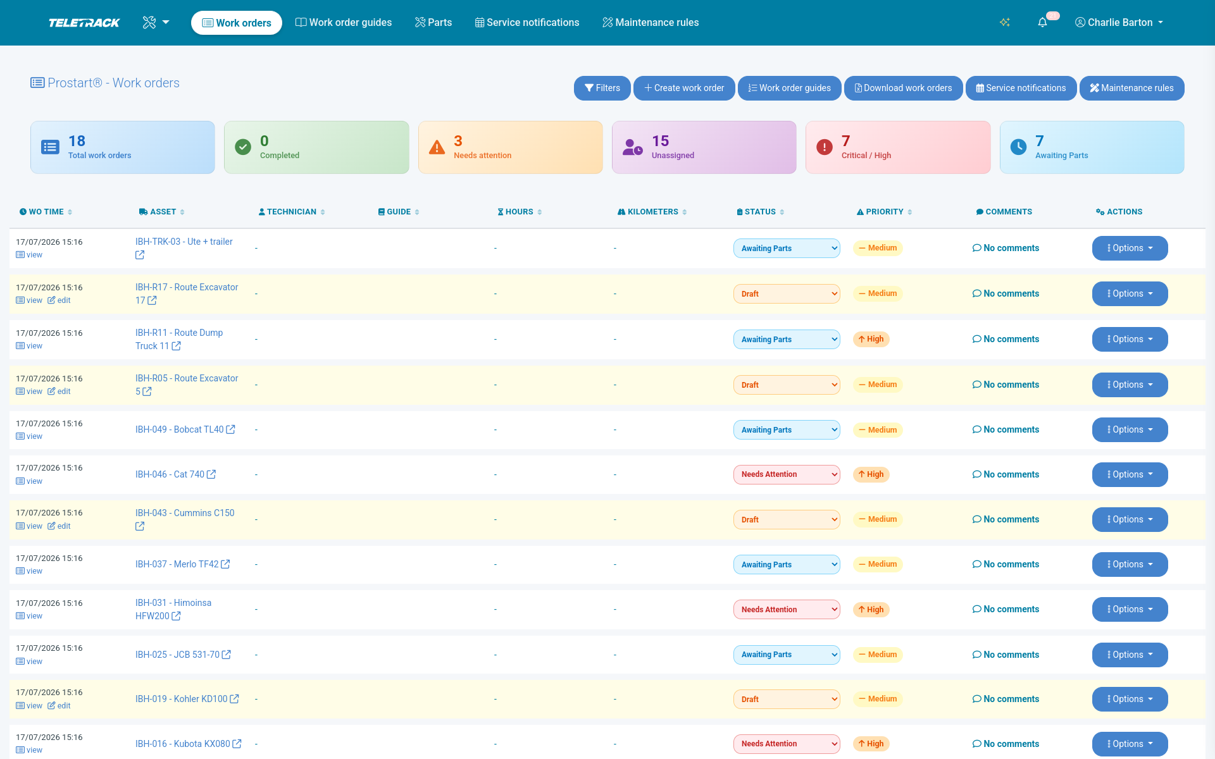Sort by STATUS column
Screen dimensions: 1215x759
coord(761,212)
